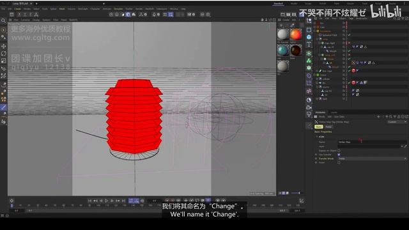The width and height of the screenshot is (409, 230).
Task: Click the spline pen icon atop right palette
Action: tap(309, 21)
